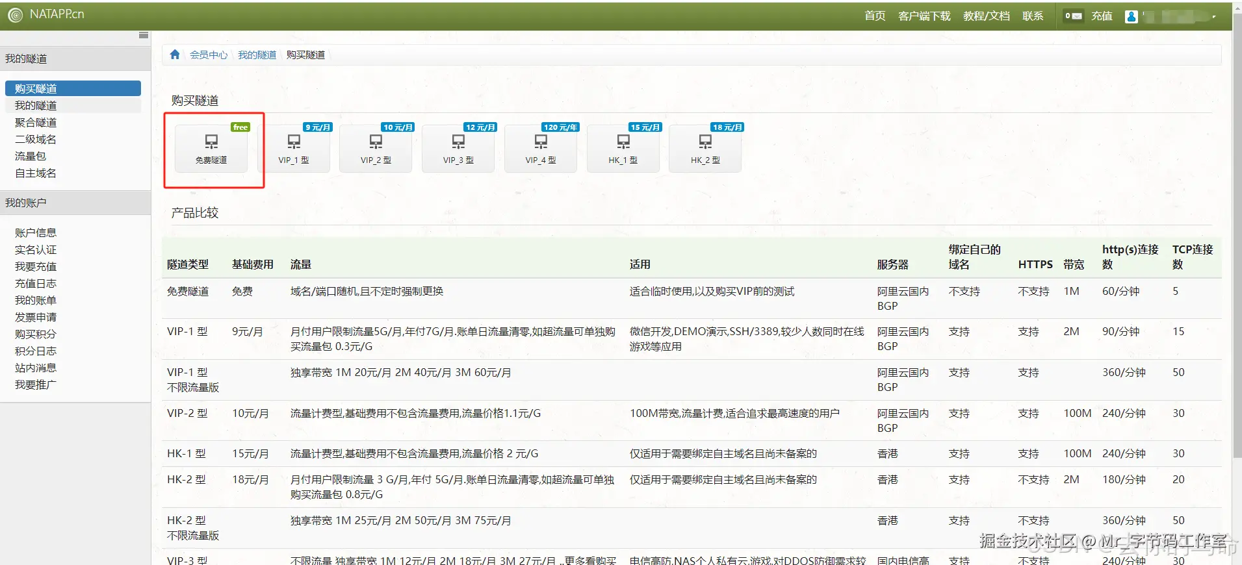
Task: Click the 带宽 column header
Action: point(1074,264)
